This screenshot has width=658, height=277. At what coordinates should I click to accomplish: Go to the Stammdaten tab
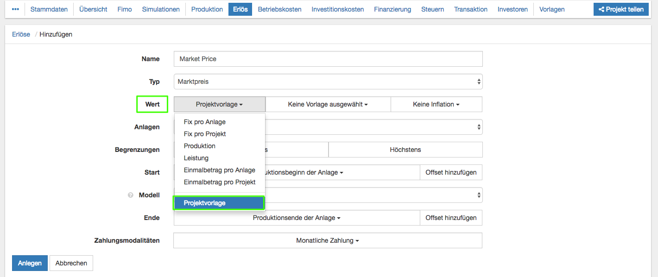pos(49,9)
